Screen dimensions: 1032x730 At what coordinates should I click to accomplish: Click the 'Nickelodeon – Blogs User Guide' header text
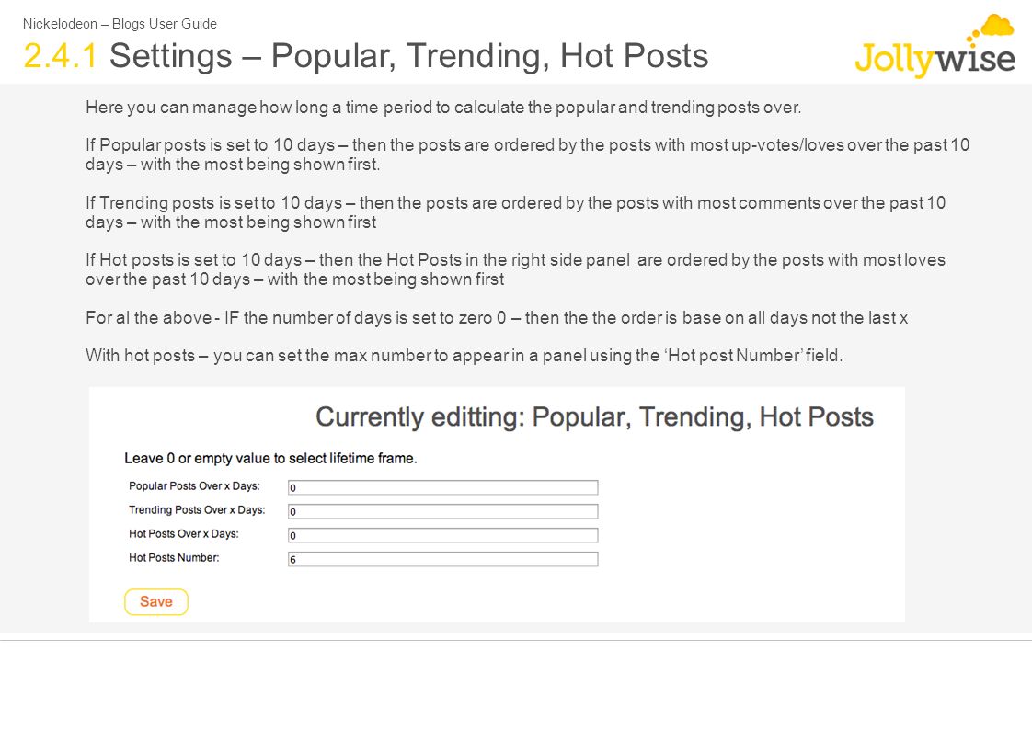[x=120, y=24]
